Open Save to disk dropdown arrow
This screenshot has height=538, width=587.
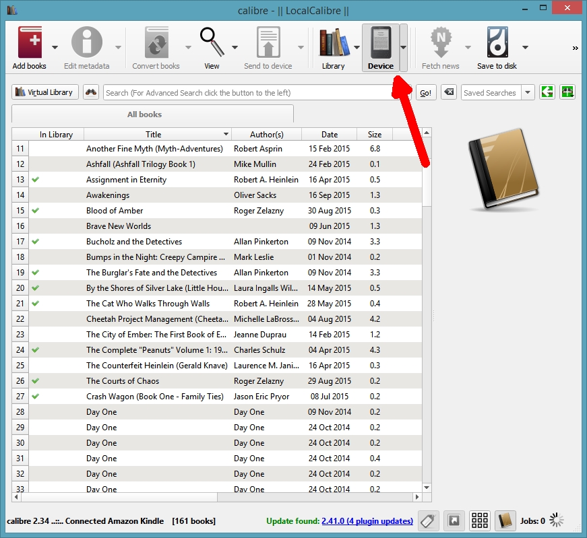tap(525, 48)
